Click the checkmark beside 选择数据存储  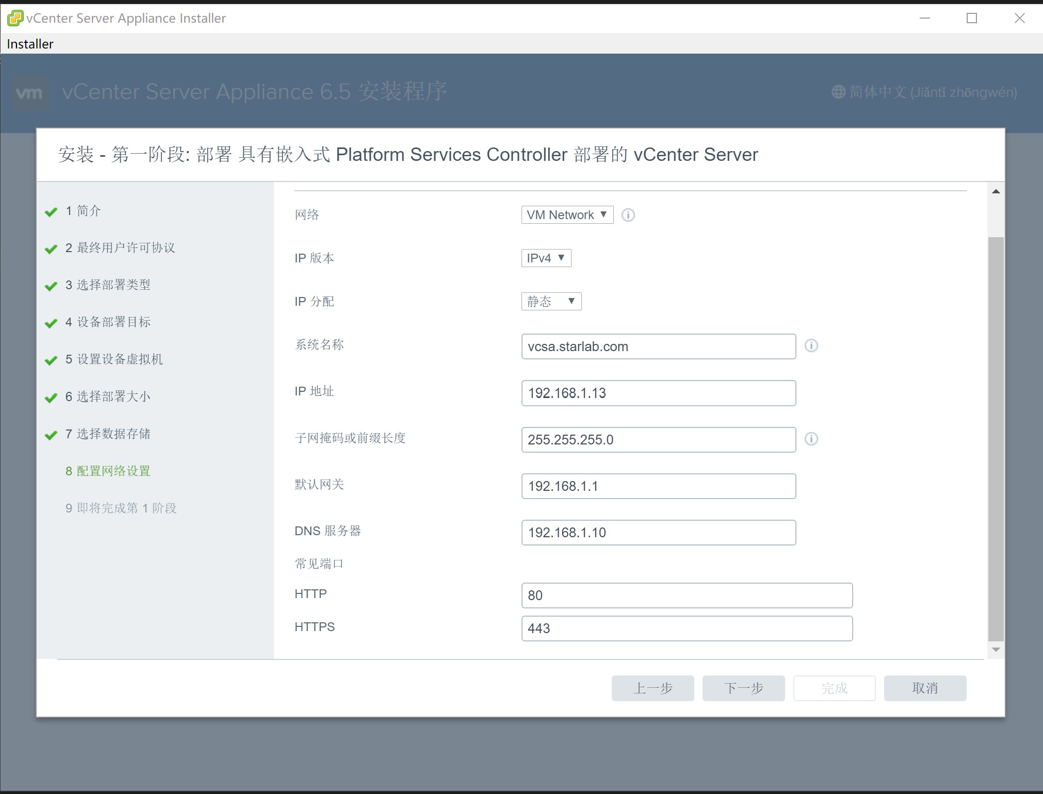(51, 435)
